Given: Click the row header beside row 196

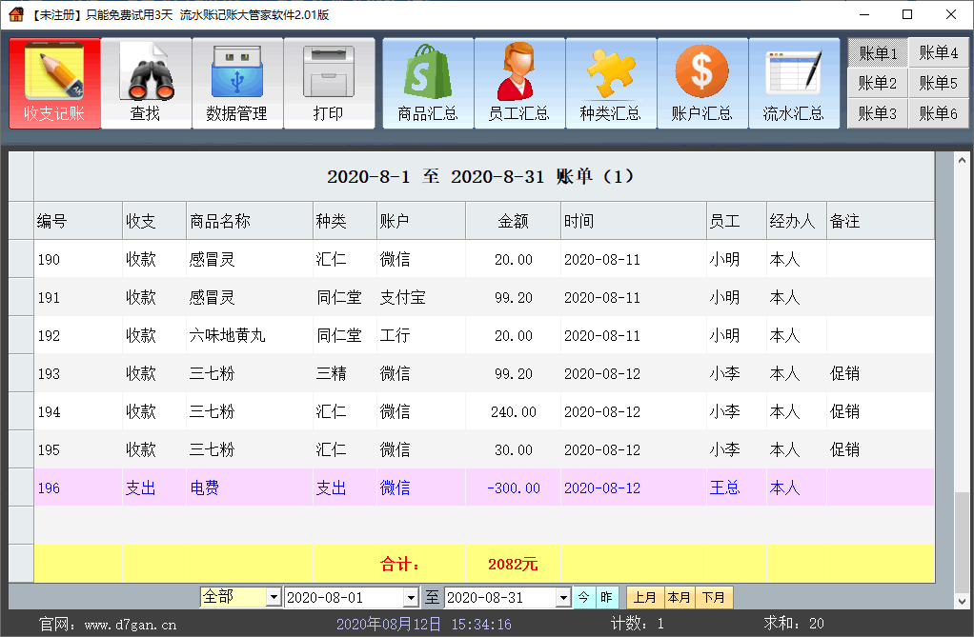Looking at the screenshot, I should pyautogui.click(x=21, y=488).
